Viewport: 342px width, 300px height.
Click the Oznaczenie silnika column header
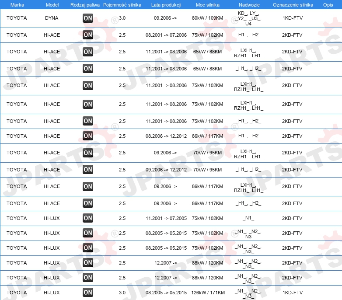[293, 5]
